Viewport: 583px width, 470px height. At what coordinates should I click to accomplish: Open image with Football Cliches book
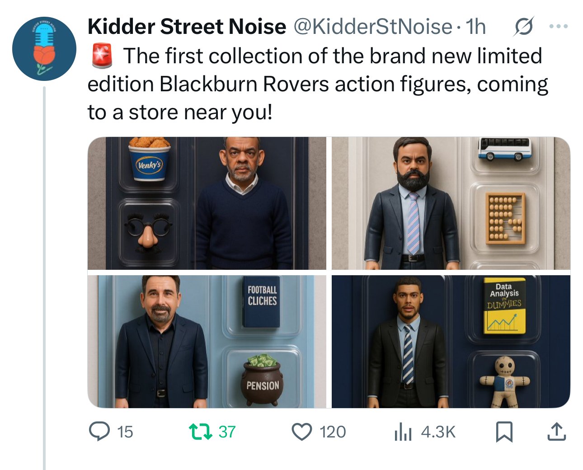pyautogui.click(x=207, y=342)
